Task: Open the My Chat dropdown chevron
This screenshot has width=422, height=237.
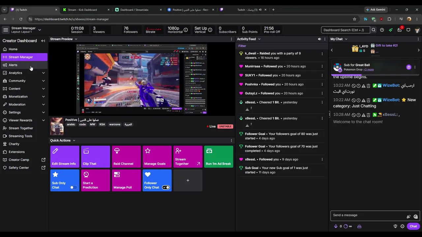Action: (x=346, y=39)
